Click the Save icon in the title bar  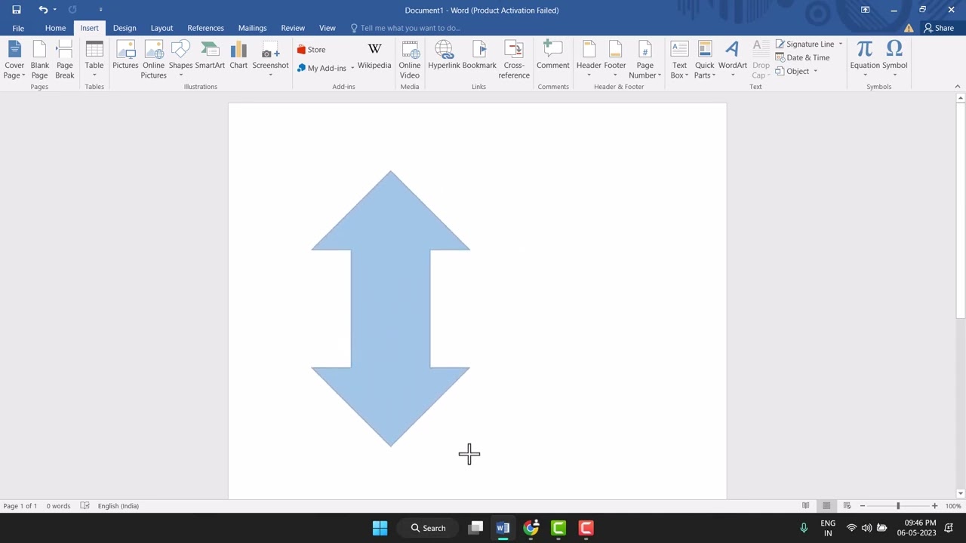pos(17,10)
